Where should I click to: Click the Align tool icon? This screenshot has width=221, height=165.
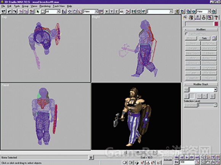(144, 11)
